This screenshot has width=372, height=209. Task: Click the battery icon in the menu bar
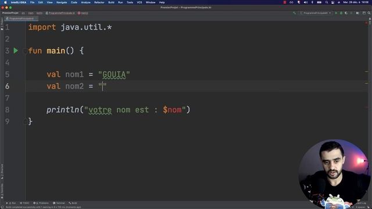[319, 2]
